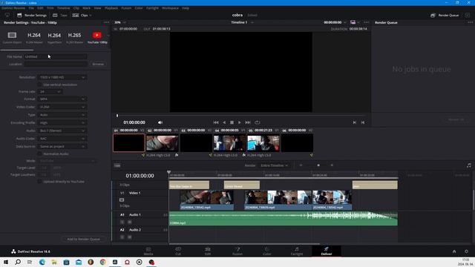Click the viewer volume speaker icon
This screenshot has width=475, height=267.
tap(160, 122)
